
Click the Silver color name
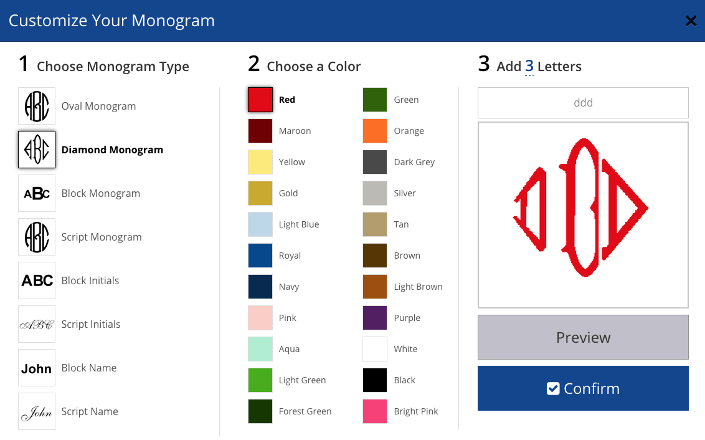pos(405,193)
